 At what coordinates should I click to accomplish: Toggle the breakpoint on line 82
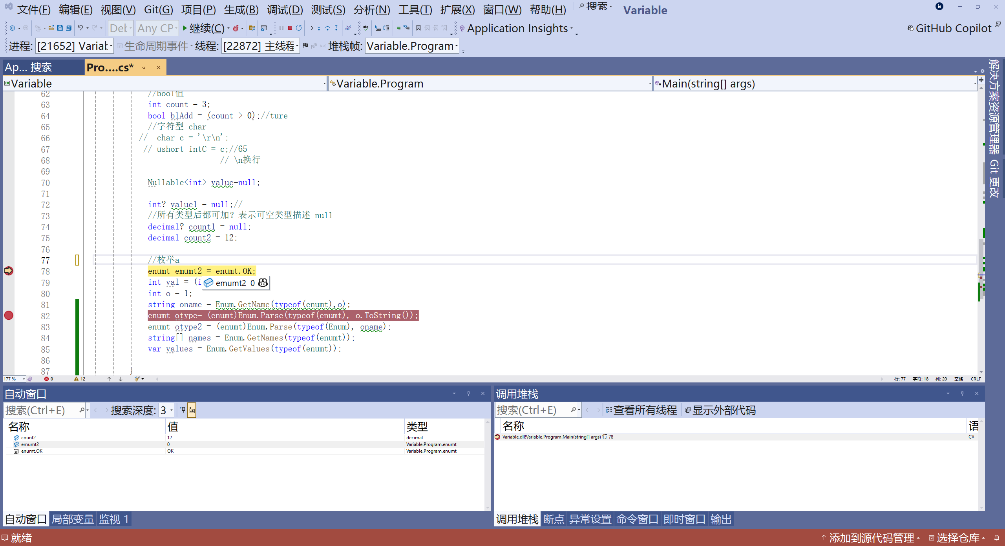point(9,315)
